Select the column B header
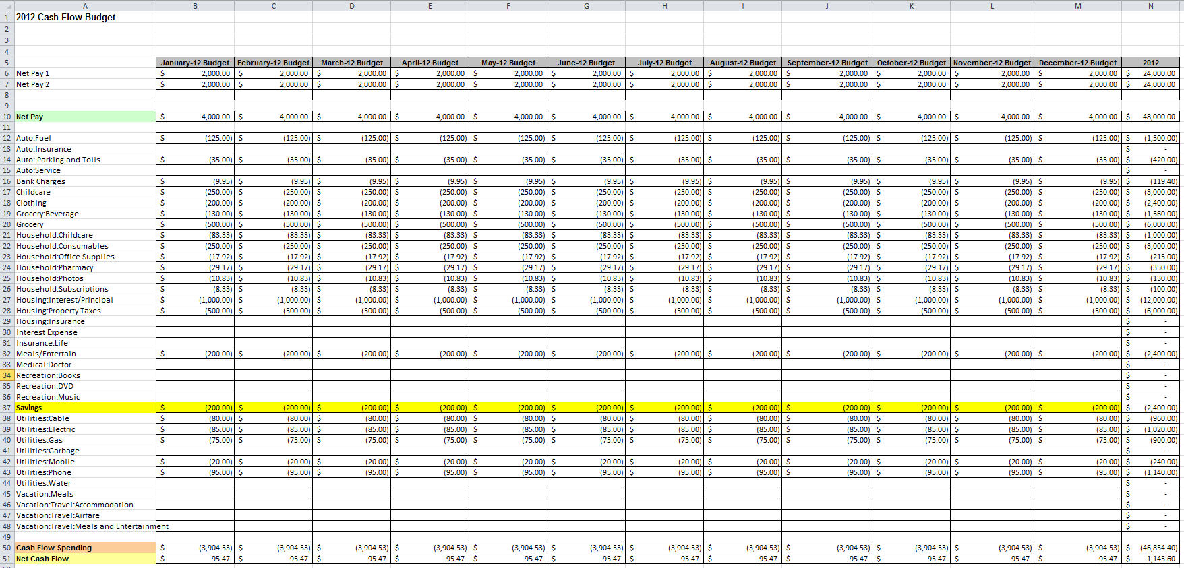1184x568 pixels. [x=195, y=5]
